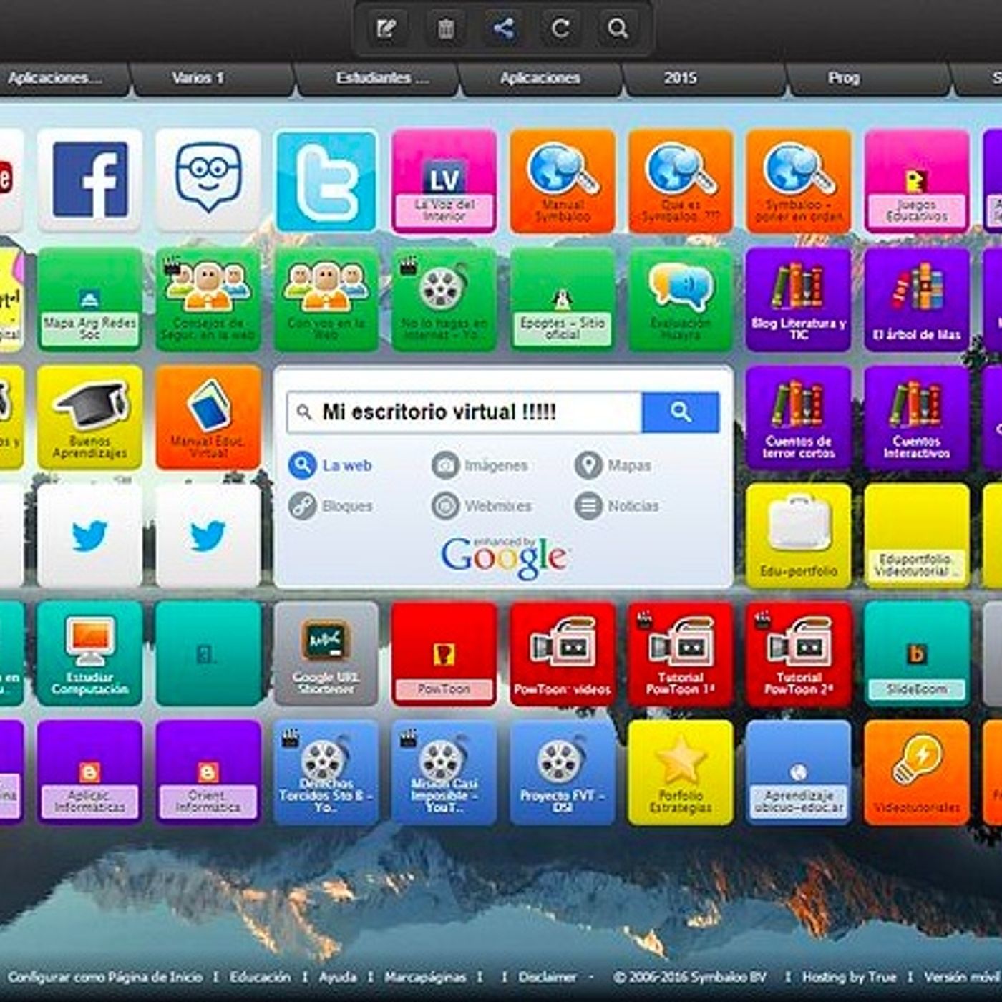Open the Estudiar Computación tile
Image resolution: width=1002 pixels, height=1002 pixels.
pos(90,653)
